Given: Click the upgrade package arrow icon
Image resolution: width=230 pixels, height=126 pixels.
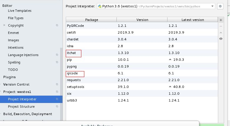Looking at the screenshot, I should click(221, 32).
